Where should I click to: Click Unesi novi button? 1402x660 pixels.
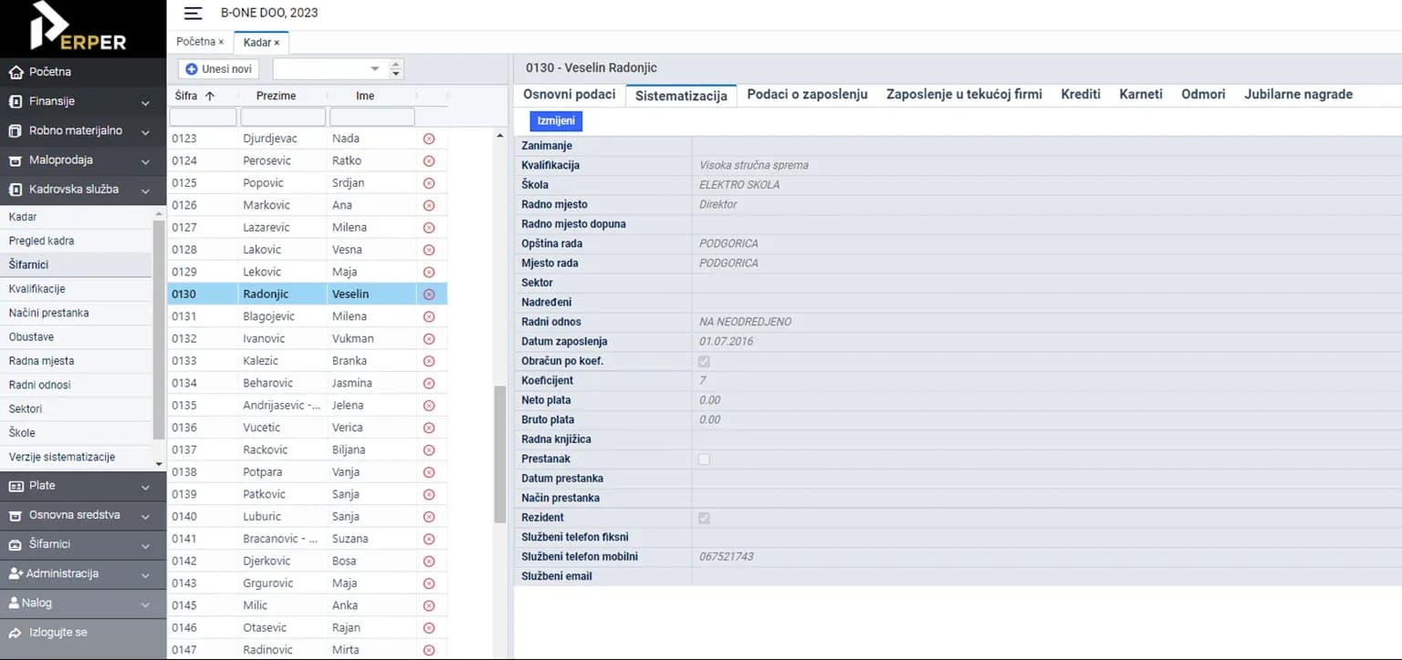pyautogui.click(x=219, y=69)
